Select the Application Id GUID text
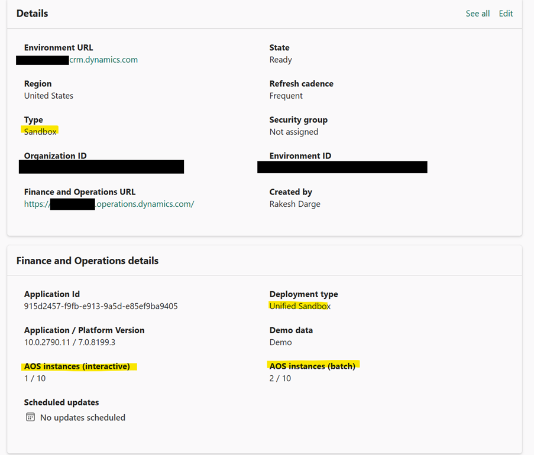Image resolution: width=534 pixels, height=455 pixels. tap(101, 306)
